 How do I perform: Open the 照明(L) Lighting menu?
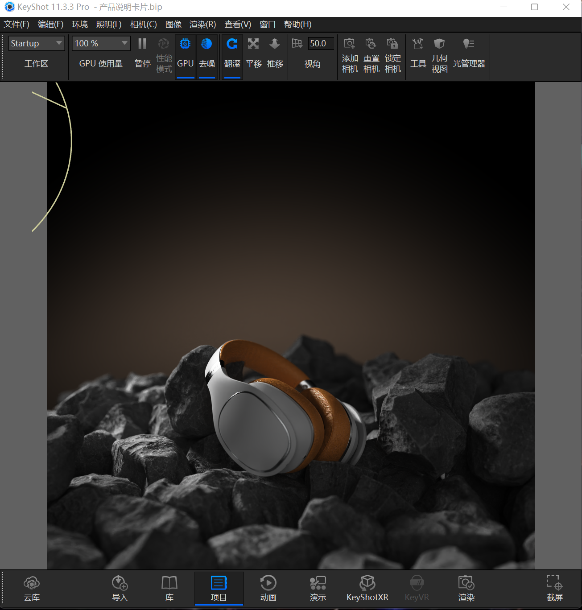coord(109,25)
